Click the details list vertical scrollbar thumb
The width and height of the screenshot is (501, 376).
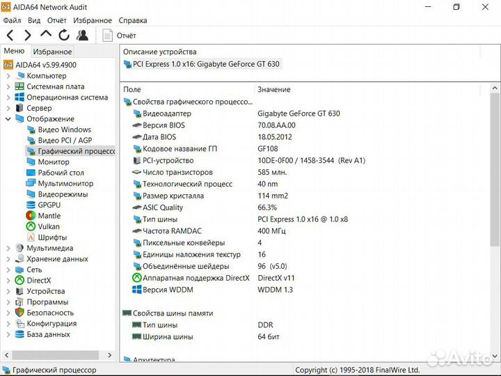pyautogui.click(x=495, y=169)
